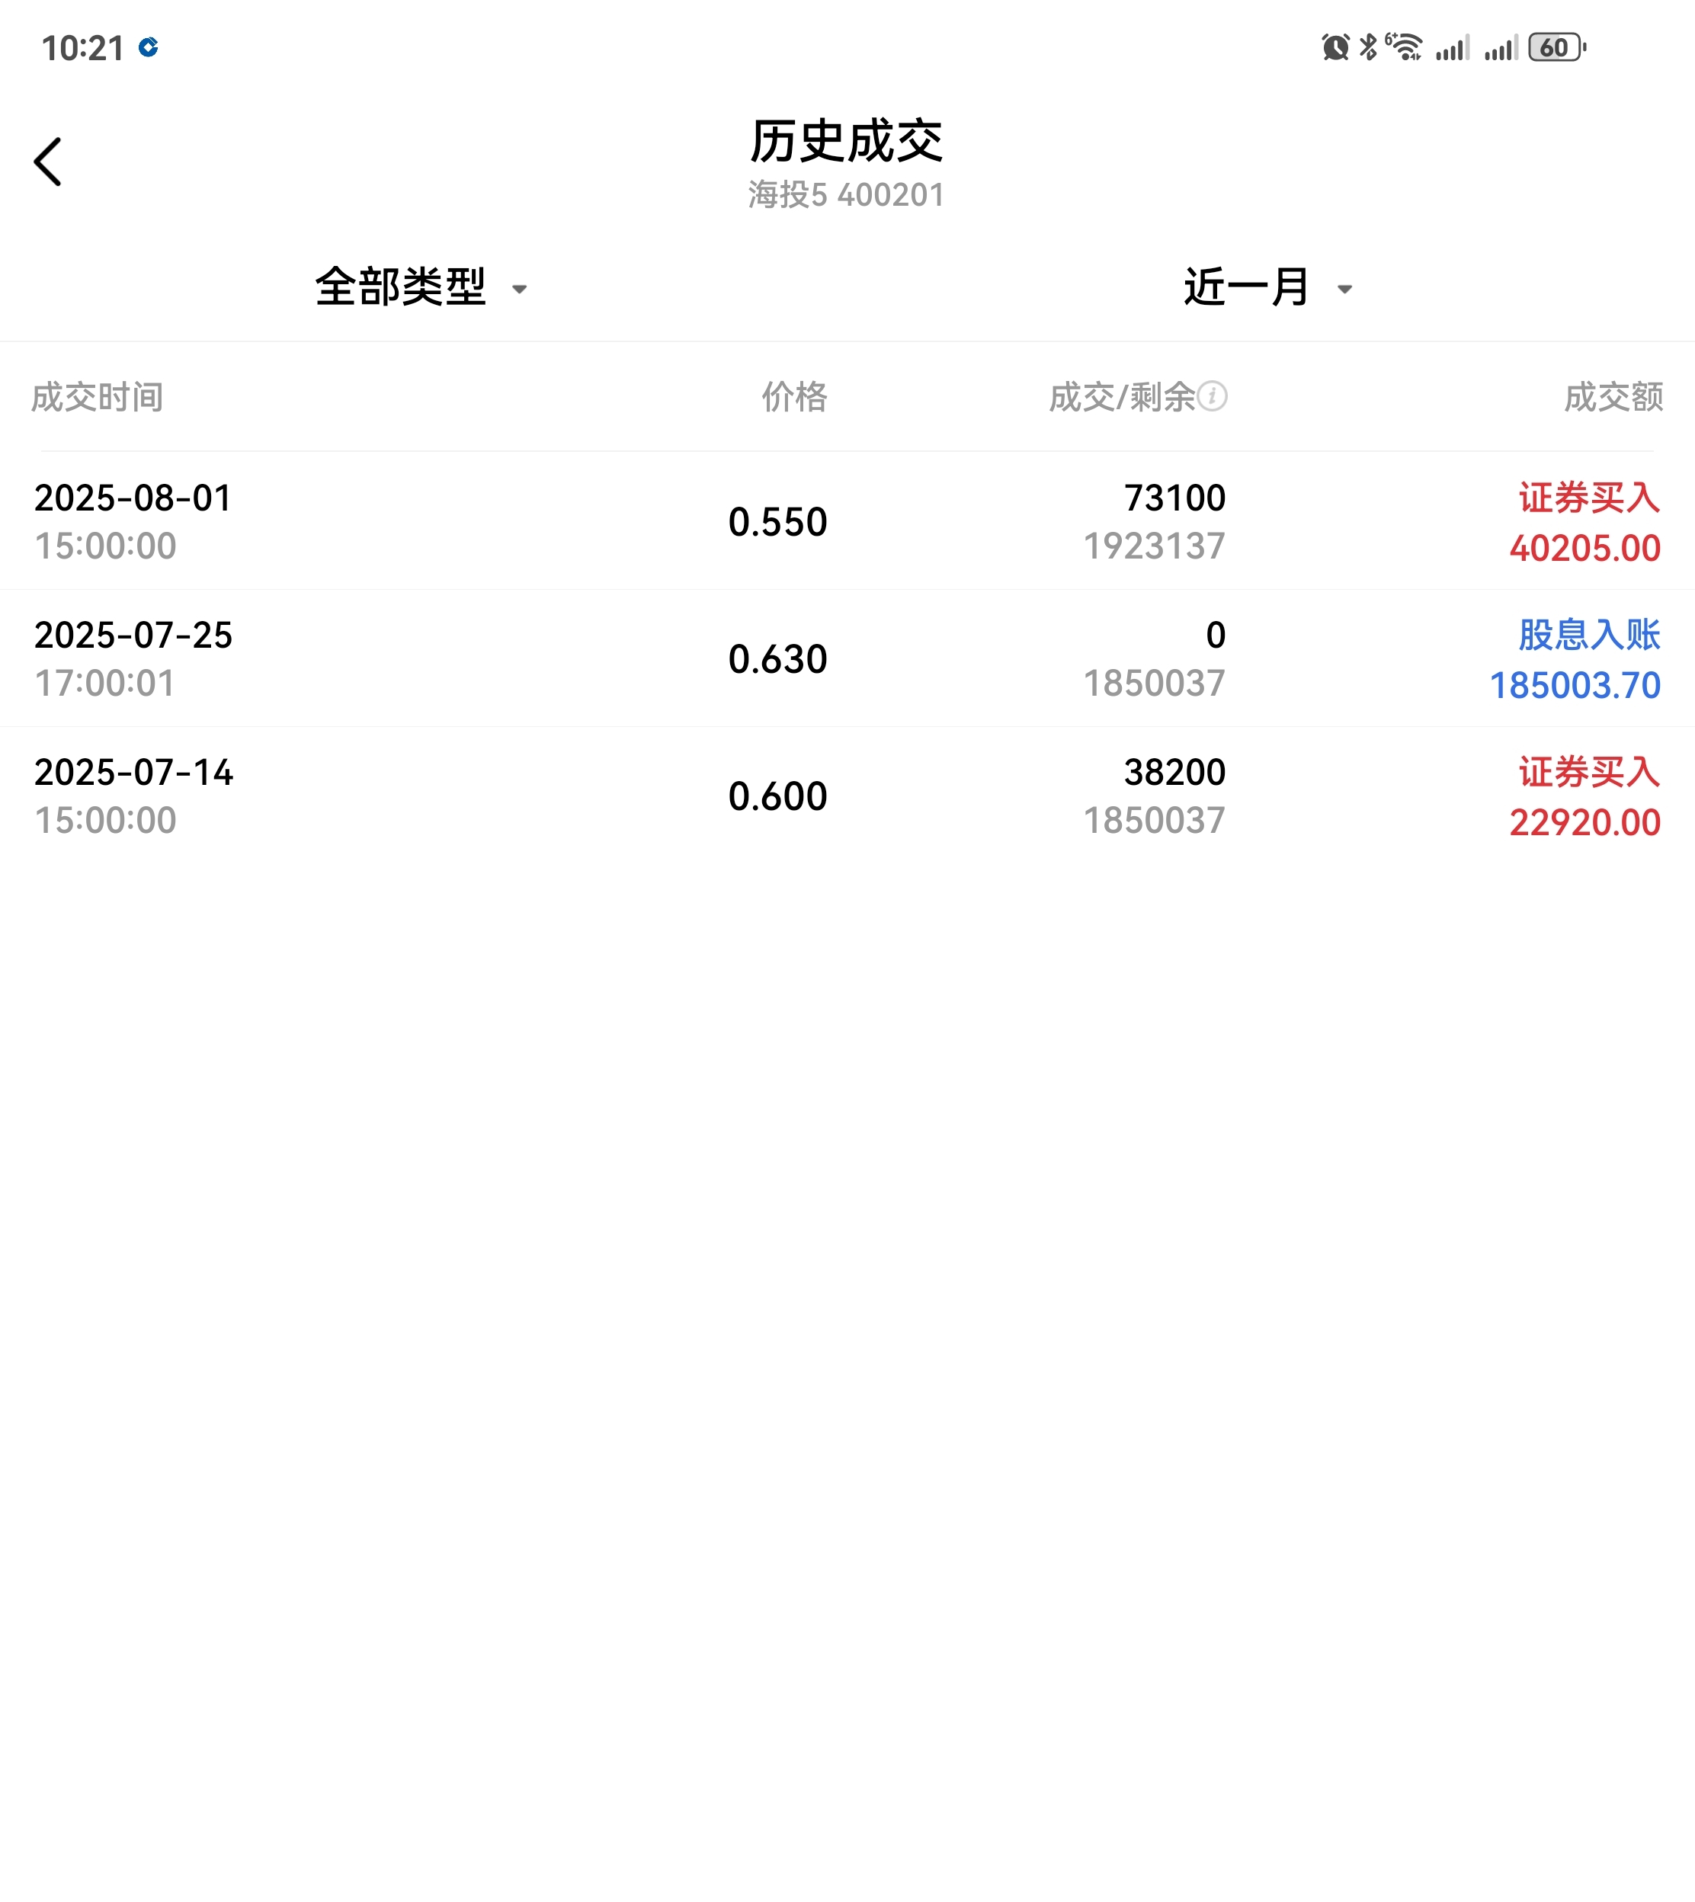Image resolution: width=1695 pixels, height=1902 pixels.
Task: Open the 2025-08-01 transaction row
Action: pyautogui.click(x=847, y=521)
